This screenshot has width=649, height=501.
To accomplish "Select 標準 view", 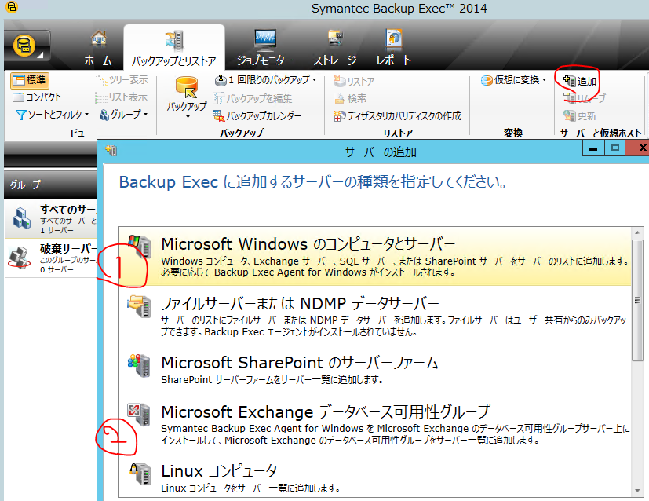I will click(29, 80).
